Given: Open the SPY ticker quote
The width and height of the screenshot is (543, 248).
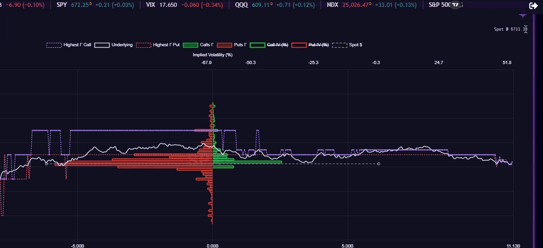Looking at the screenshot, I should 62,5.
